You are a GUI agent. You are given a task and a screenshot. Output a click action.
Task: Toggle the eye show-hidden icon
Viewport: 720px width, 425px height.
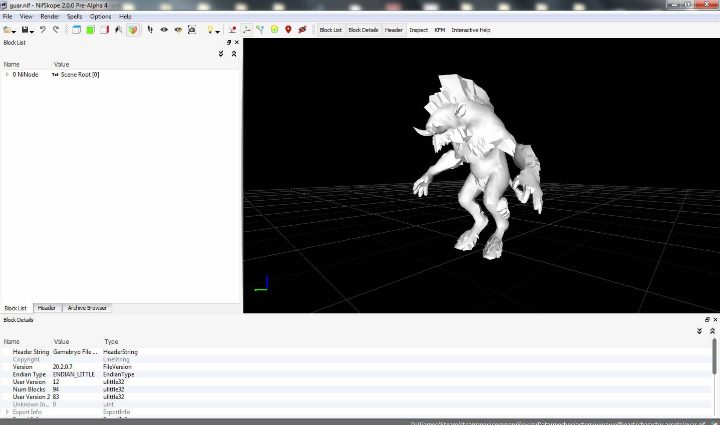pos(164,30)
